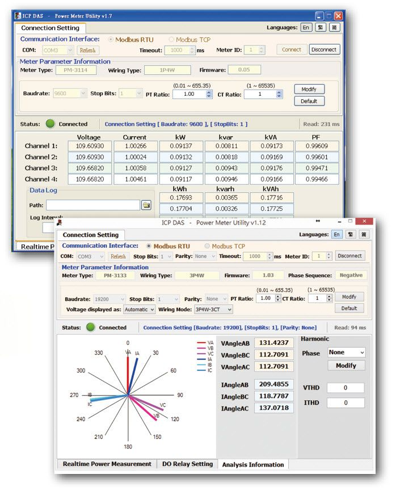Screen dimensions: 396x491
Task: Choose English language in v1.12 window
Action: click(337, 234)
